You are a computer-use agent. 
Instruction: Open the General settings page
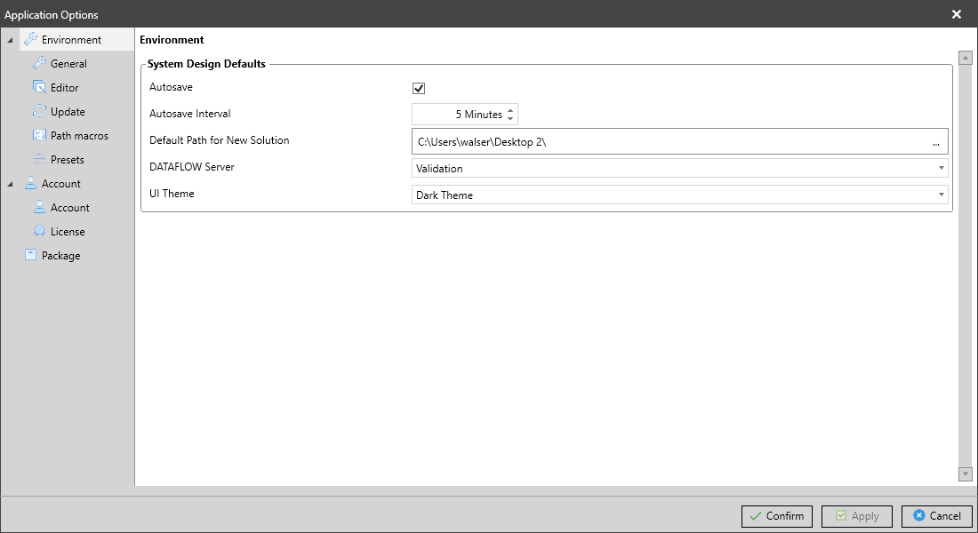pyautogui.click(x=68, y=64)
